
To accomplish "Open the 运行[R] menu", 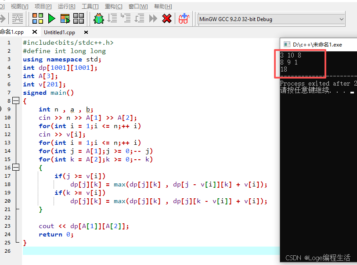I will [66, 7].
